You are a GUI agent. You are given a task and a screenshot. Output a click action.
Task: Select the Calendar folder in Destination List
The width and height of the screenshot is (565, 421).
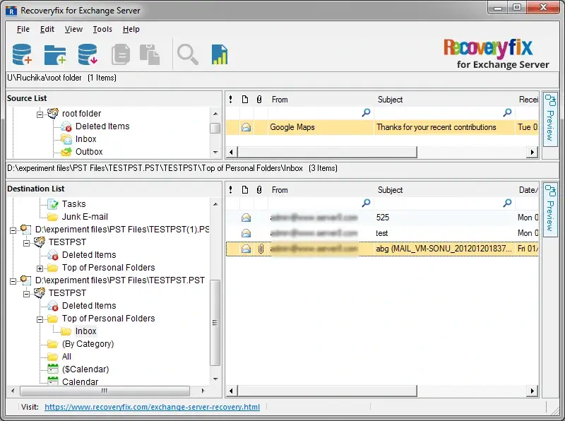pyautogui.click(x=80, y=381)
